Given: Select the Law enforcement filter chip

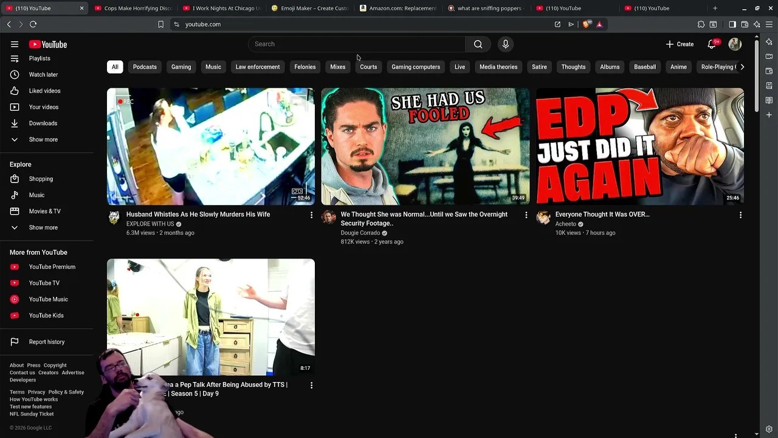Looking at the screenshot, I should [x=258, y=67].
